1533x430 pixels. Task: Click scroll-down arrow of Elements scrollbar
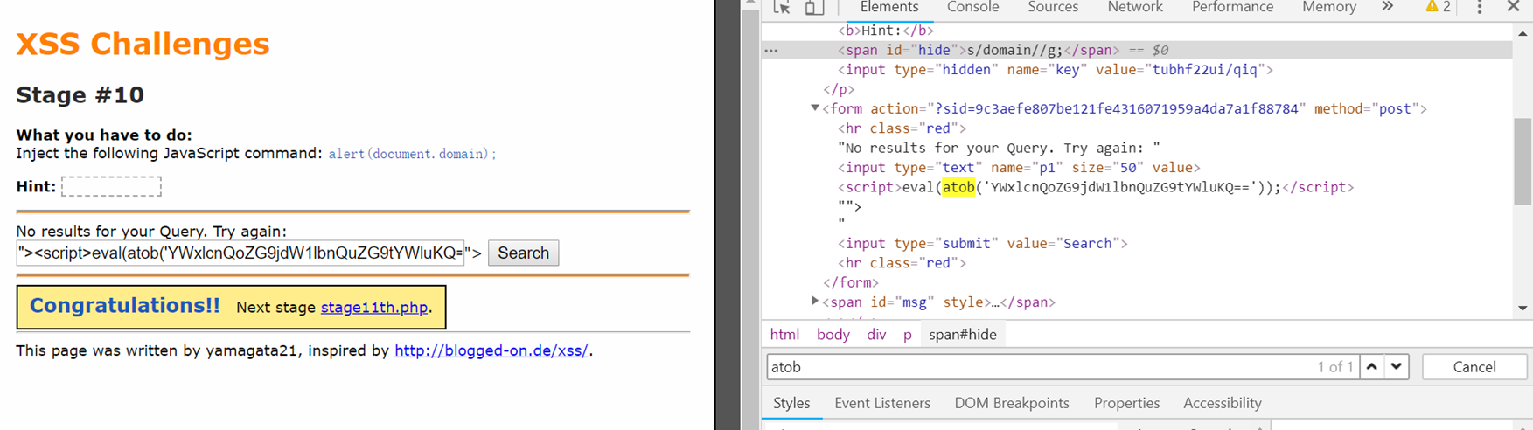tap(1523, 308)
